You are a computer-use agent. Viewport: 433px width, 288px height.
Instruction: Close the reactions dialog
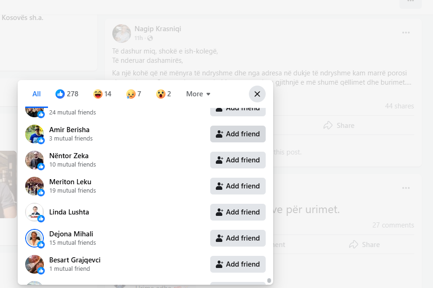pyautogui.click(x=257, y=94)
